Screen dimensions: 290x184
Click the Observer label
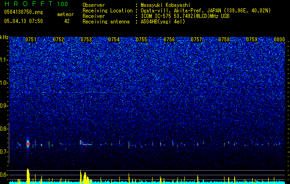pyautogui.click(x=94, y=5)
